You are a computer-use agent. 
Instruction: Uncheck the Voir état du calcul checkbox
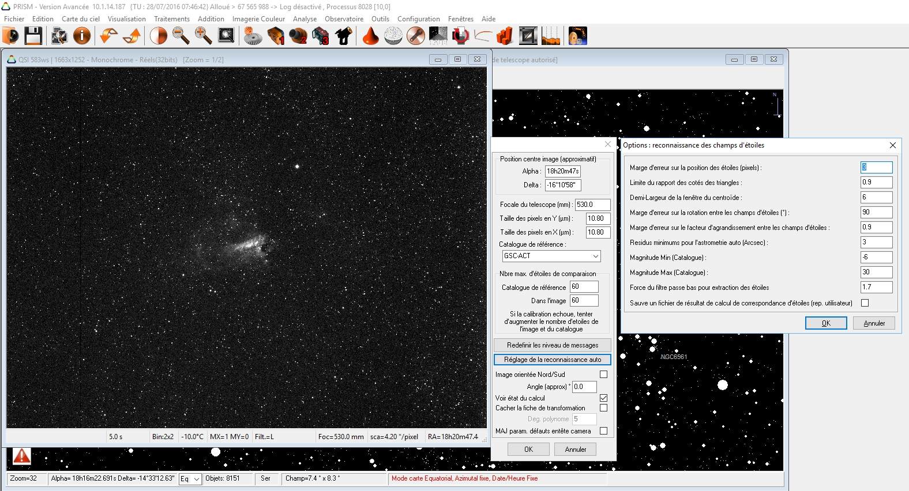[x=603, y=398]
